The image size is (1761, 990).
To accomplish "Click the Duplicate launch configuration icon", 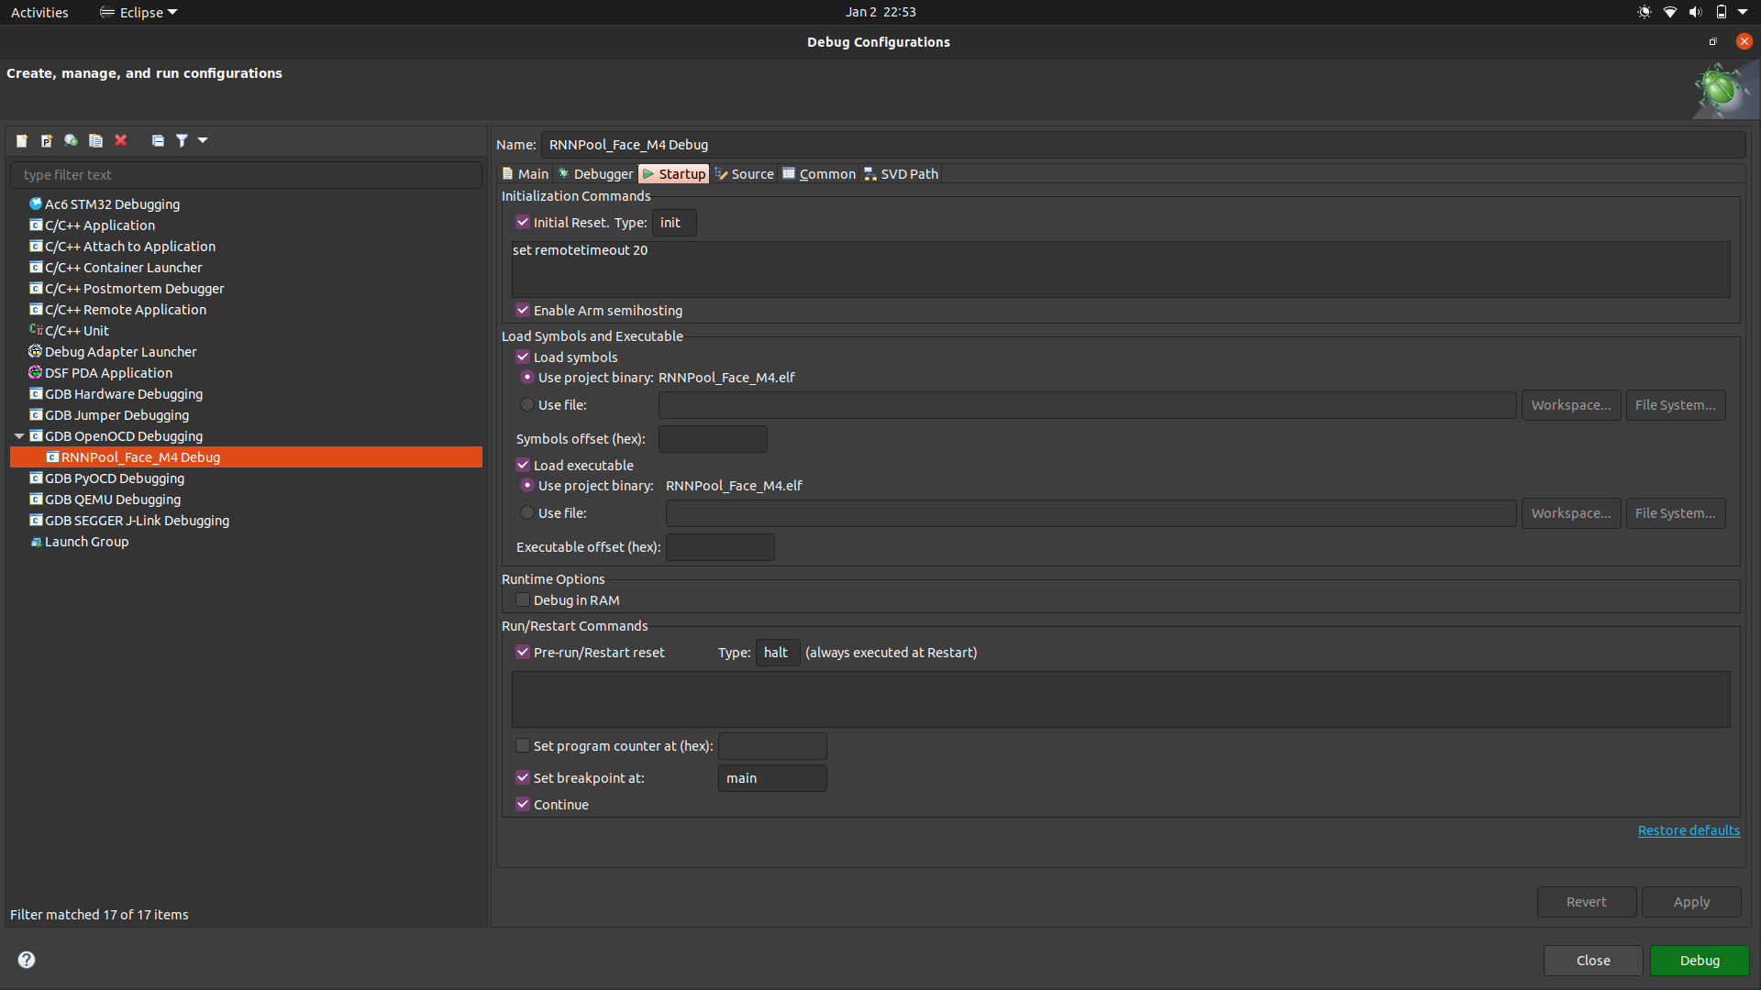I will [x=96, y=140].
